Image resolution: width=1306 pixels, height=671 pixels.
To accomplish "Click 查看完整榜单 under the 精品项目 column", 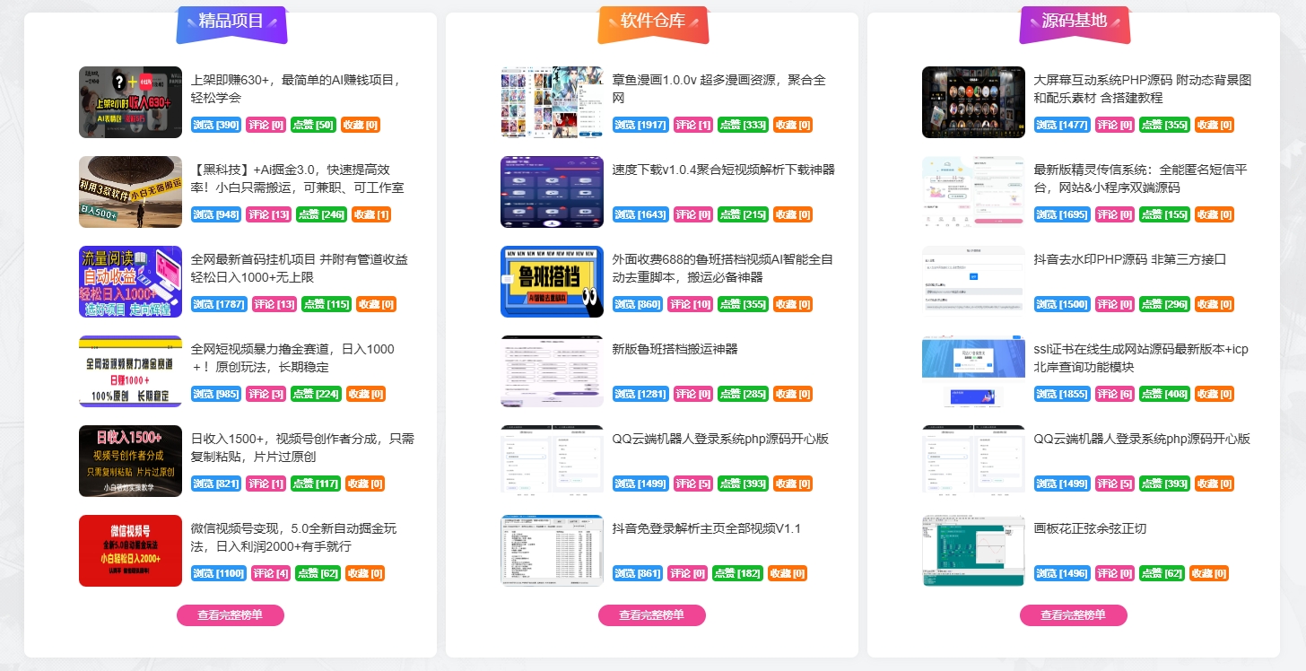I will tap(231, 615).
